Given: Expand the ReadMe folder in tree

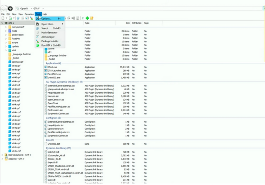Looking at the screenshot, I should point(6,39).
